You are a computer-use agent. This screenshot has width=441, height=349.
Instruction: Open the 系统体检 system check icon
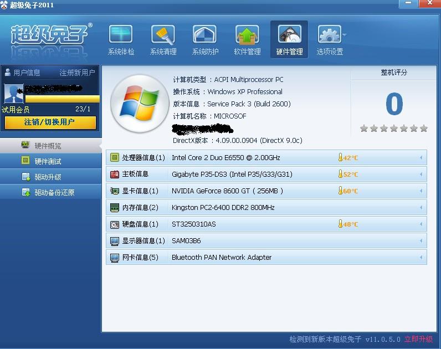tap(121, 35)
